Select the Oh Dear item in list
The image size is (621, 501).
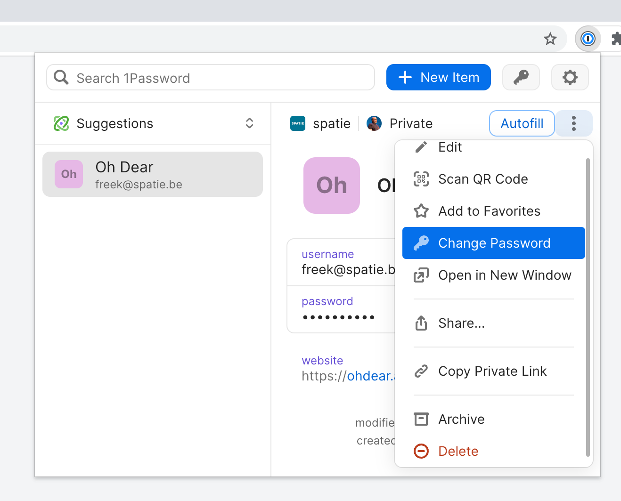[x=153, y=174]
